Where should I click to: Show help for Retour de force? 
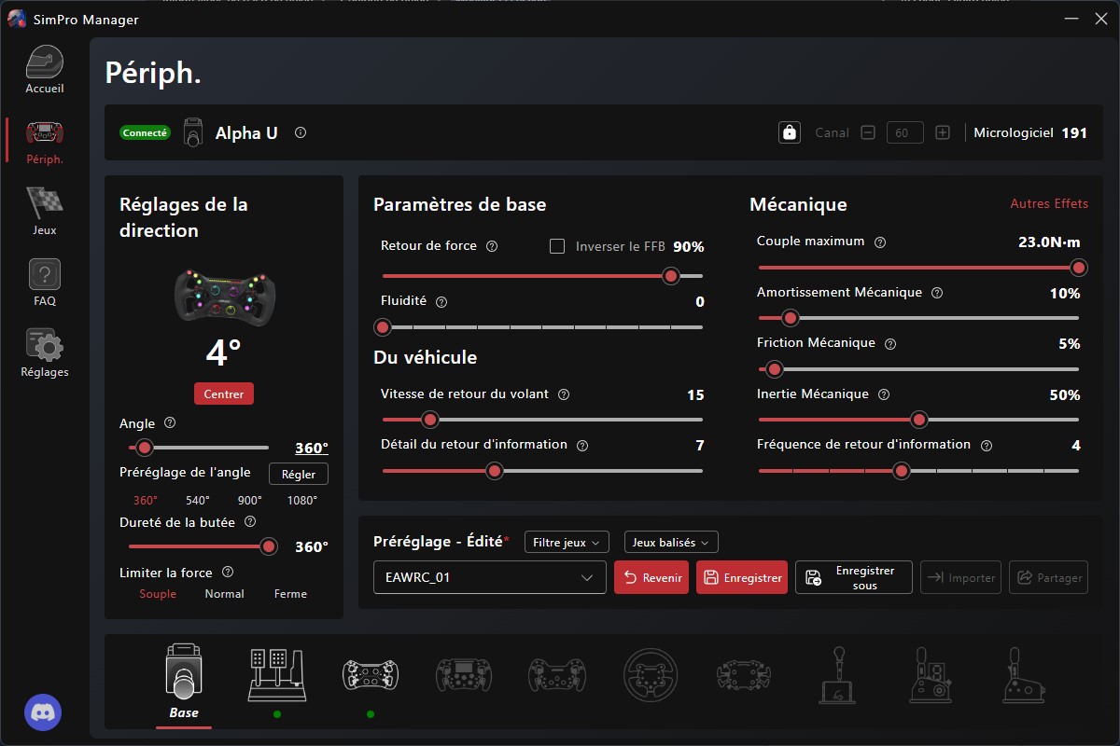(x=492, y=247)
